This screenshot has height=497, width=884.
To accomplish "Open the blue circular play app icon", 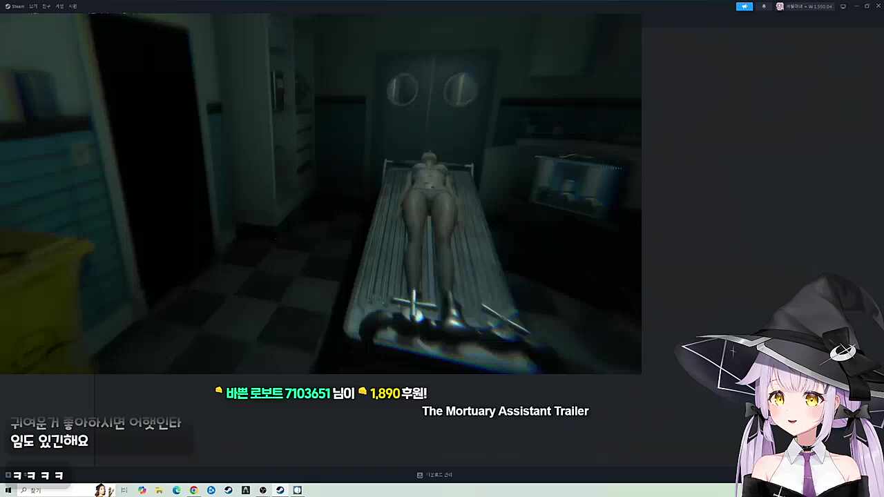I will click(x=211, y=490).
